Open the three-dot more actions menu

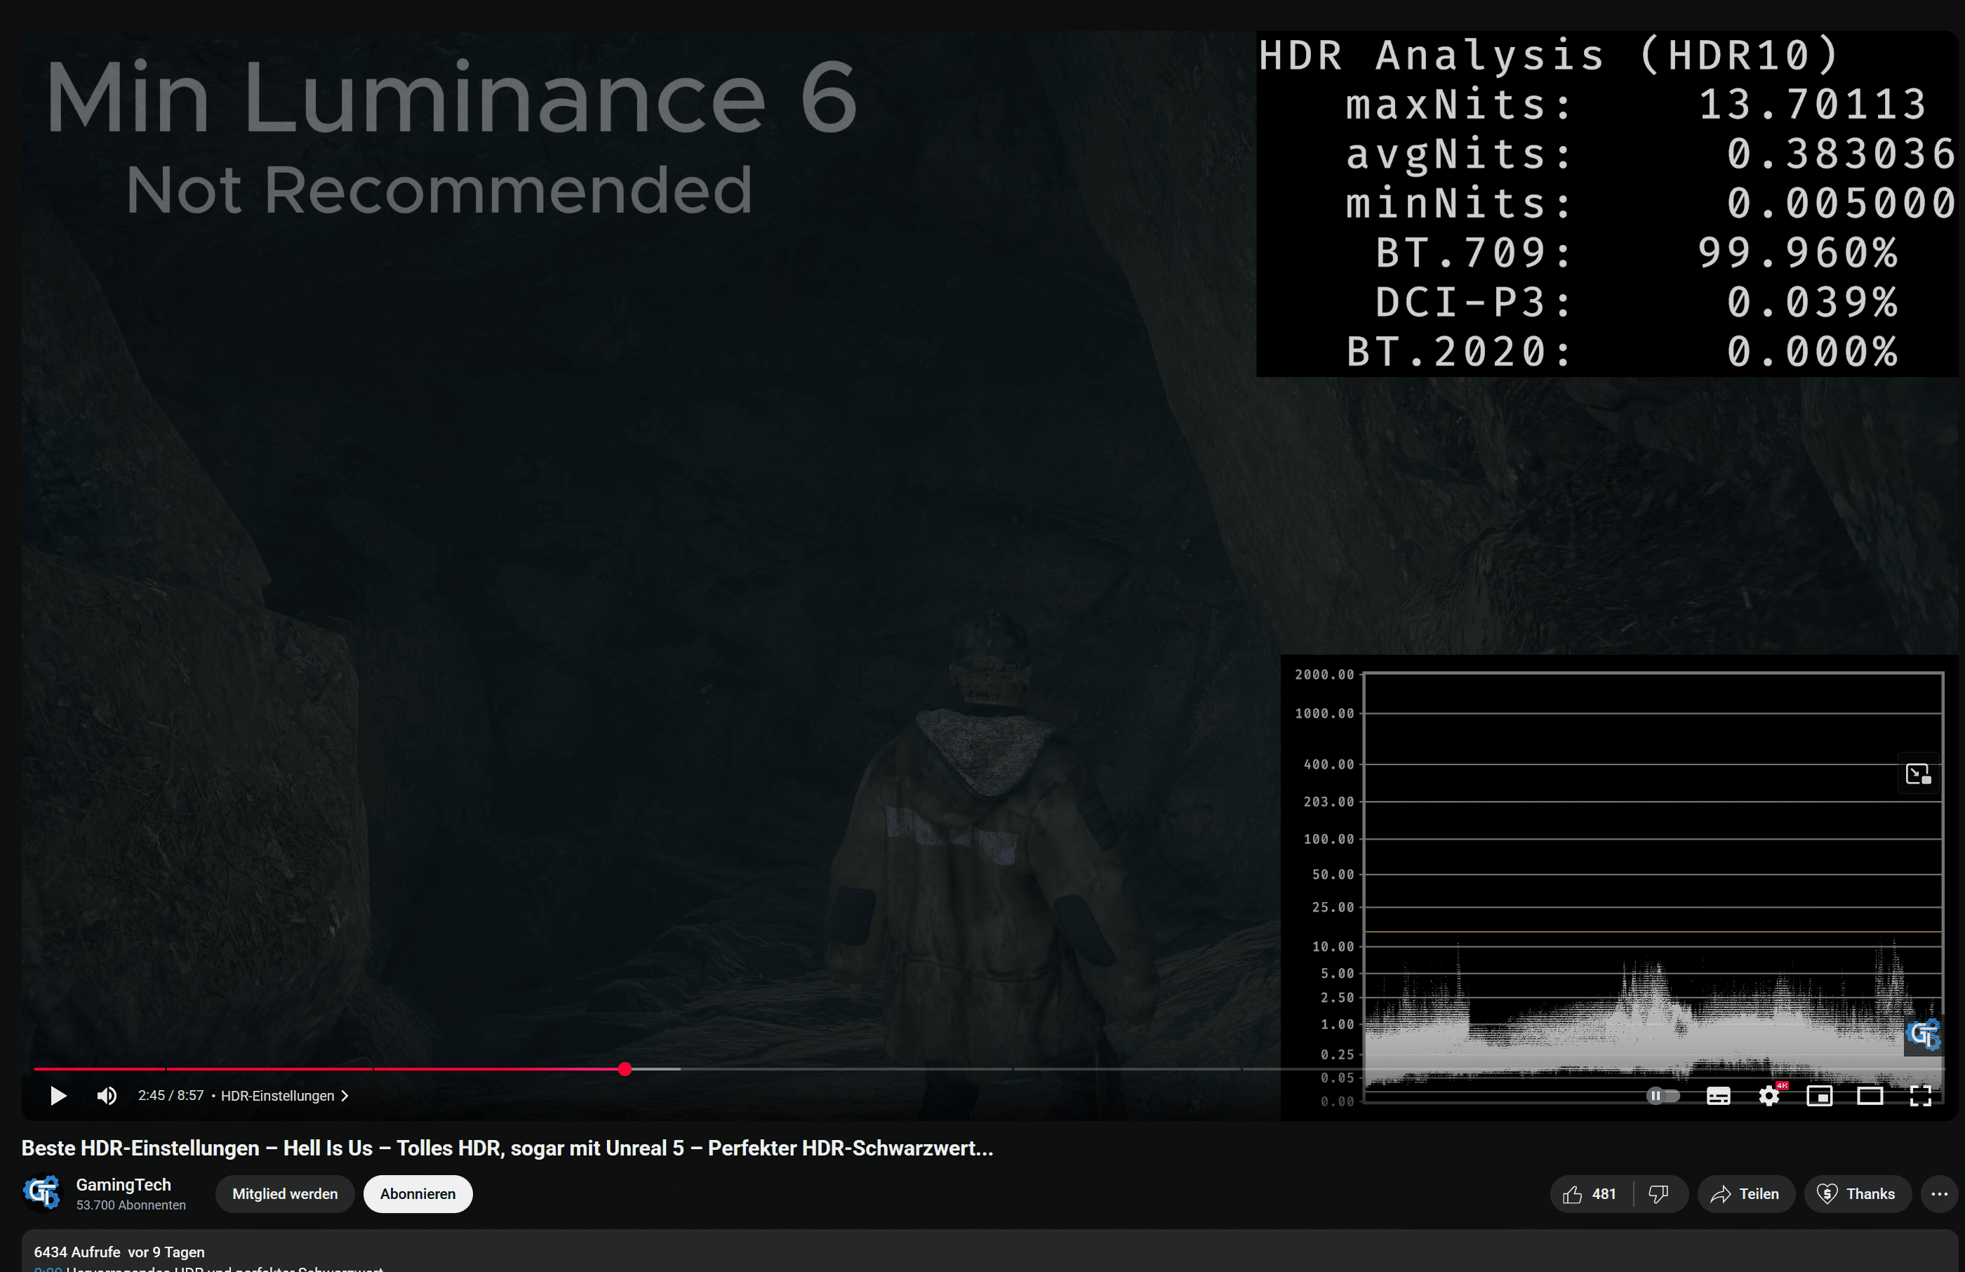(x=1938, y=1193)
